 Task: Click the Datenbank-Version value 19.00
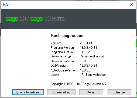tap(84, 61)
